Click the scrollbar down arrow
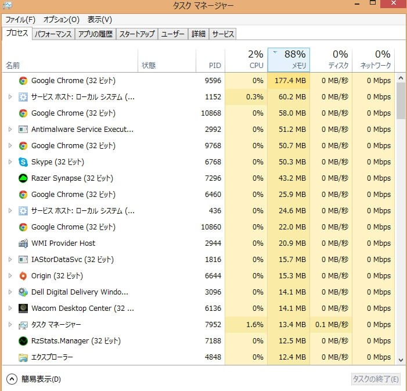407x391 pixels. (x=401, y=360)
